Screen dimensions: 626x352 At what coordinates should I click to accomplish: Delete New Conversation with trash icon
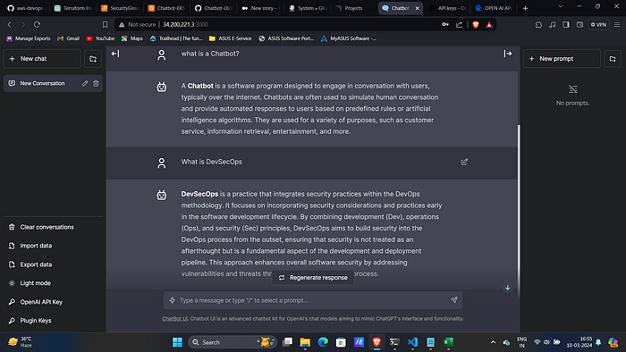96,83
